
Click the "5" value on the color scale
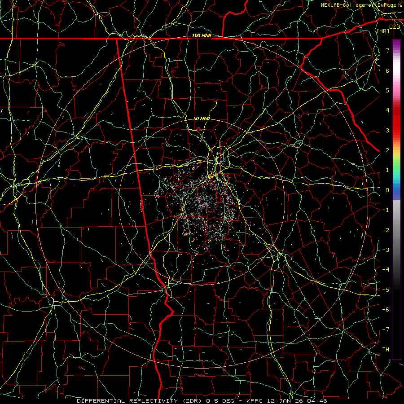click(x=387, y=90)
